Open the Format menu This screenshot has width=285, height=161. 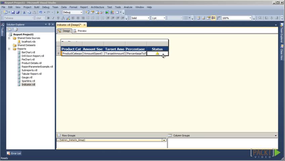pyautogui.click(x=73, y=7)
